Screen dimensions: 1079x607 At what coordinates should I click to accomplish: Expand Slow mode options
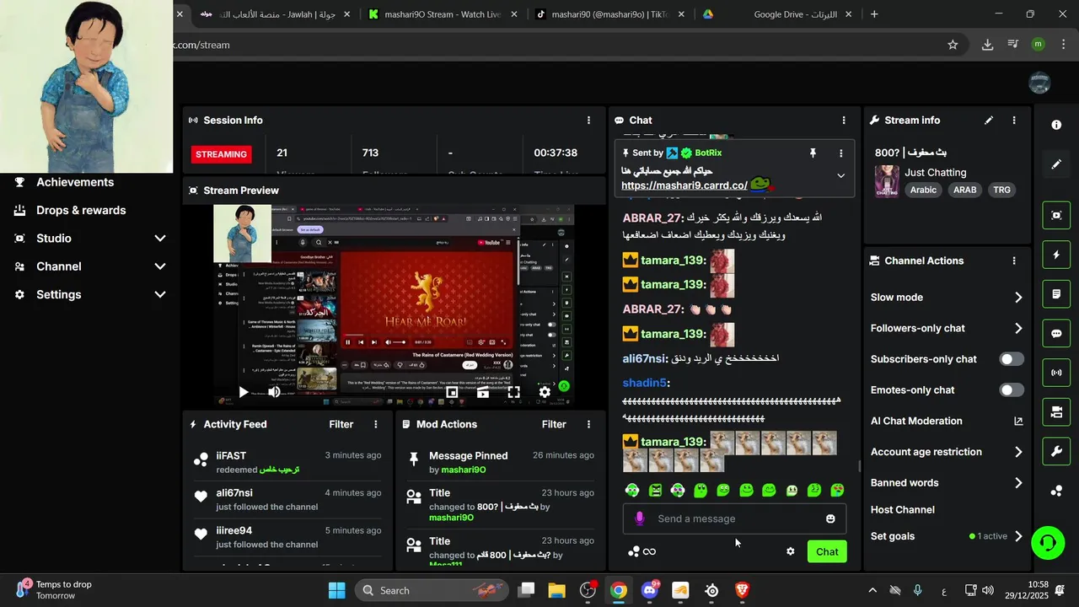click(1018, 298)
